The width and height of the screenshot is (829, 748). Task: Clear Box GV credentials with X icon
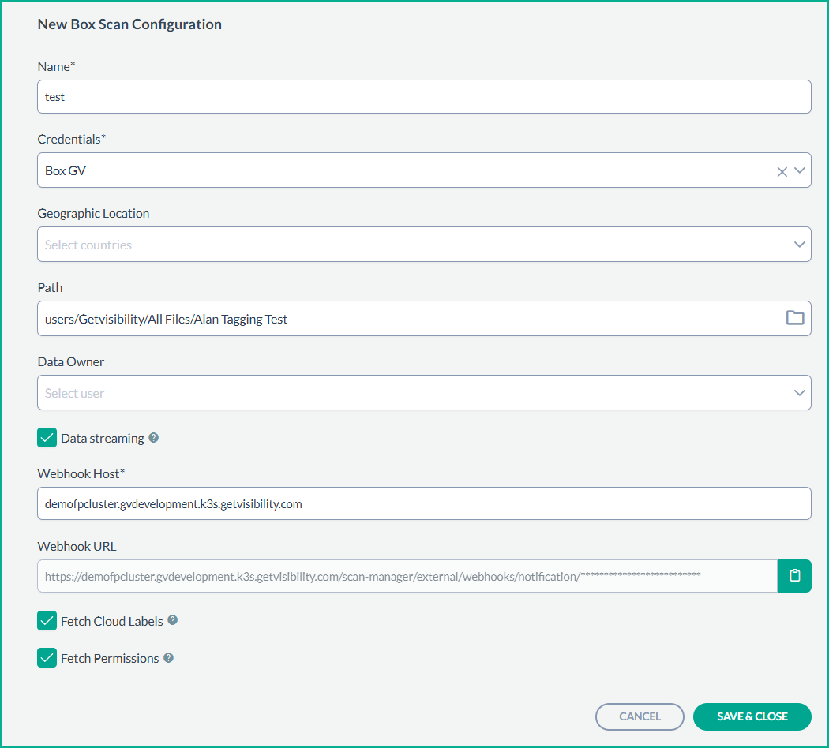(782, 171)
